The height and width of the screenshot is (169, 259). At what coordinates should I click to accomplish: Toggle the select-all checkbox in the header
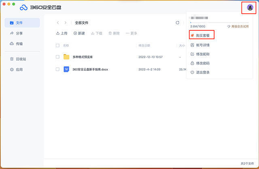57,45
